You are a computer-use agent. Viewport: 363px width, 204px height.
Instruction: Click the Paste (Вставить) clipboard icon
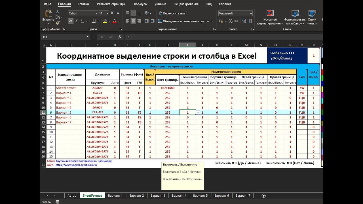pyautogui.click(x=48, y=13)
